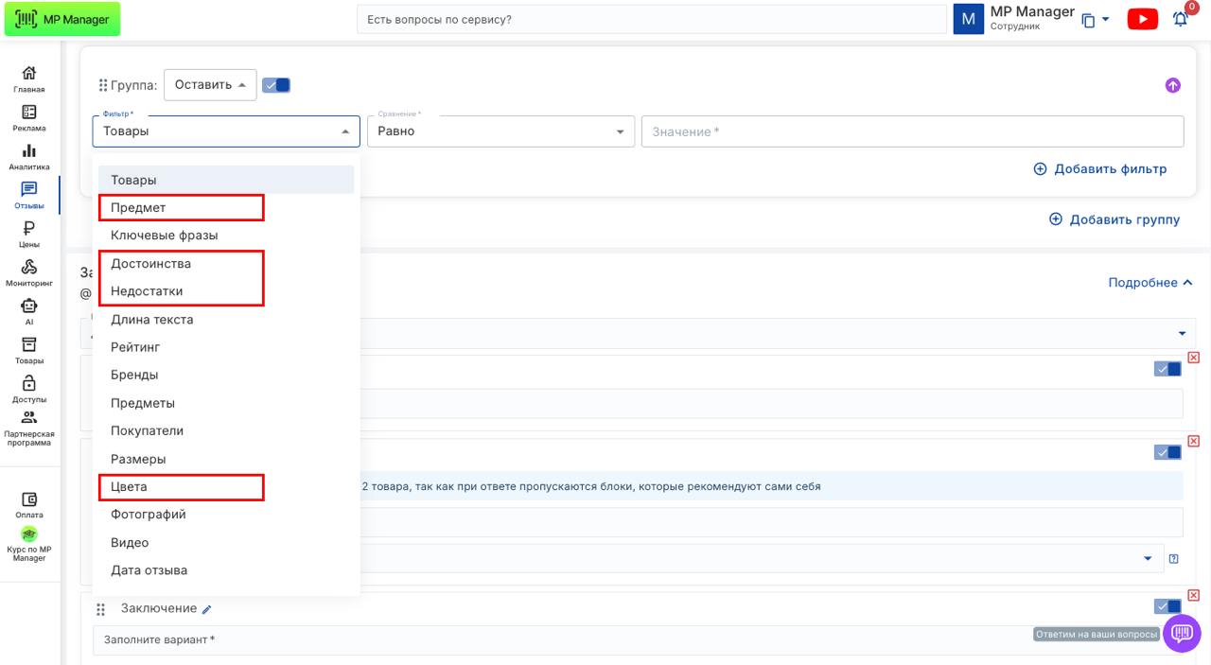
Task: Go to Аналитика in sidebar
Action: [x=28, y=156]
